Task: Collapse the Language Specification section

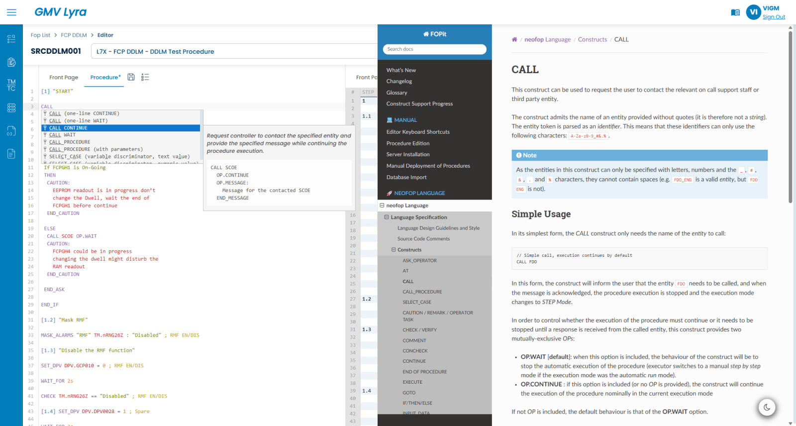Action: (x=387, y=217)
